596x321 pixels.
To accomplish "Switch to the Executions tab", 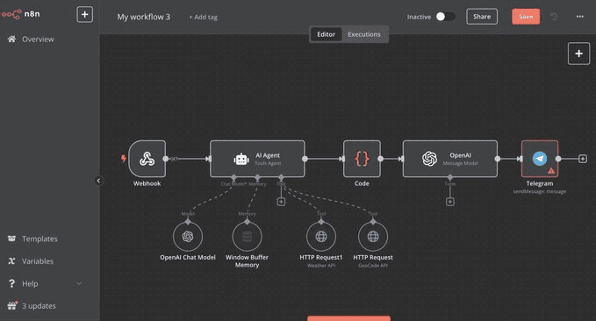I will click(x=363, y=34).
